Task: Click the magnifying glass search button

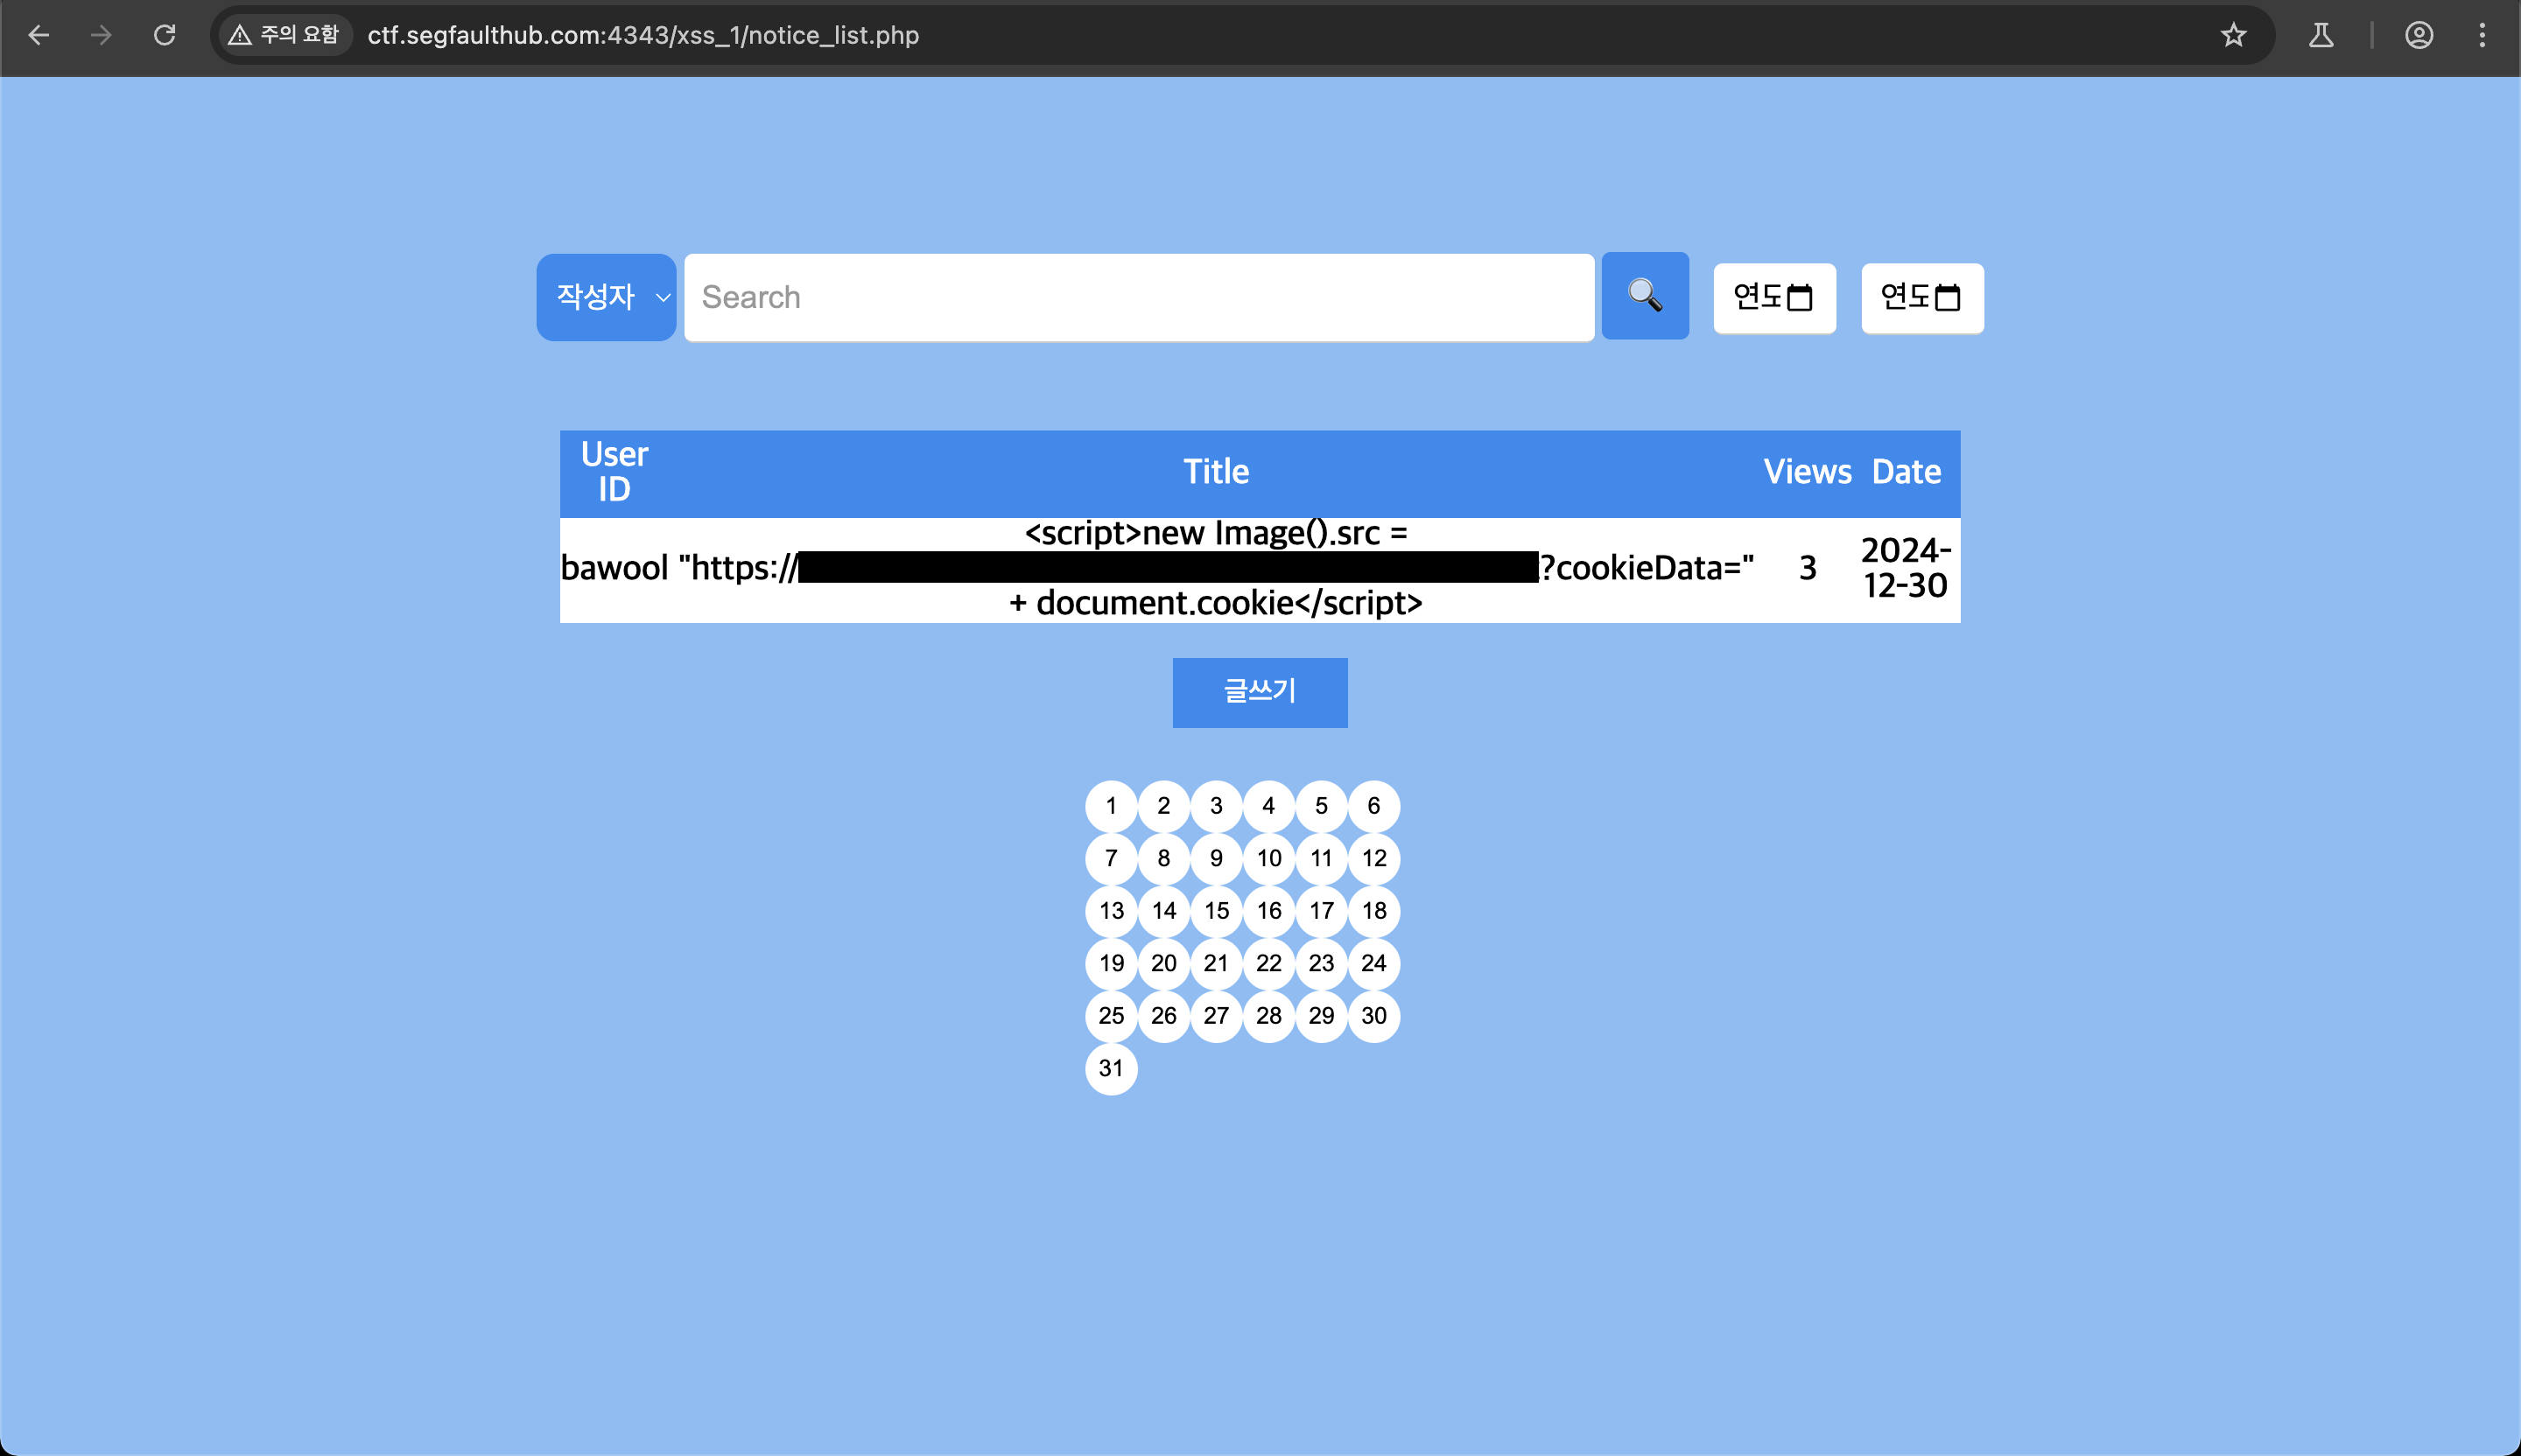Action: pos(1645,296)
